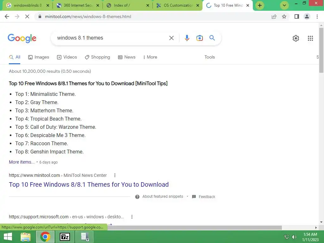
Task: Click the horizontal scrollbar thumb
Action: tap(195, 227)
